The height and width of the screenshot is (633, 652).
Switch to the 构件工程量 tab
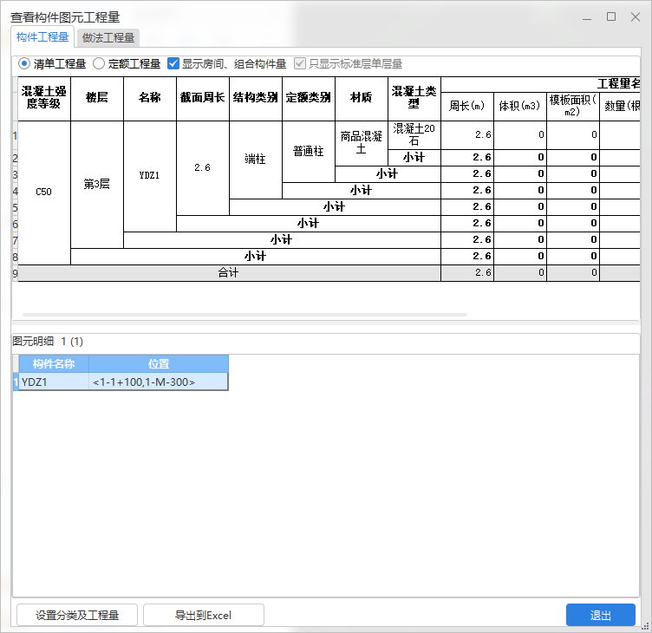[42, 37]
